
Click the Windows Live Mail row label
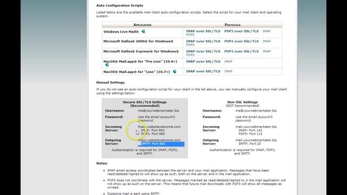click(x=121, y=31)
